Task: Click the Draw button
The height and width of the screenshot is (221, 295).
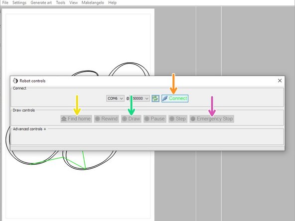Action: pyautogui.click(x=131, y=119)
